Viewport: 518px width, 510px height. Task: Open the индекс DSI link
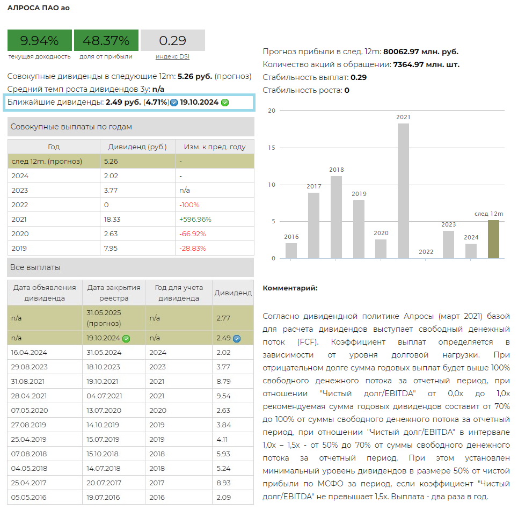(x=172, y=56)
